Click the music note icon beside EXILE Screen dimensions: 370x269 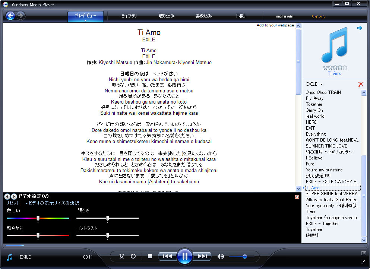tap(9, 257)
